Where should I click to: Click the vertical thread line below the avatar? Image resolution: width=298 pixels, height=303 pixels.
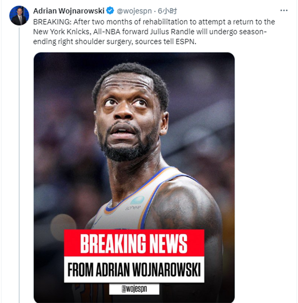[19, 164]
